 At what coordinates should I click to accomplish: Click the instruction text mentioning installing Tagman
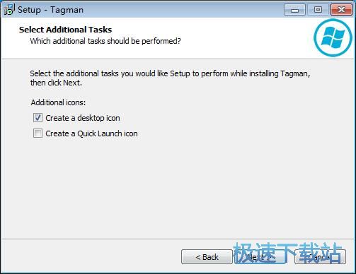pos(170,78)
